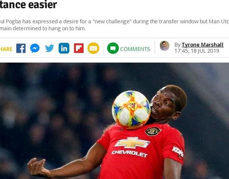The width and height of the screenshot is (229, 179).
Task: Click the headline ending in 'easier'
Action: point(28,5)
